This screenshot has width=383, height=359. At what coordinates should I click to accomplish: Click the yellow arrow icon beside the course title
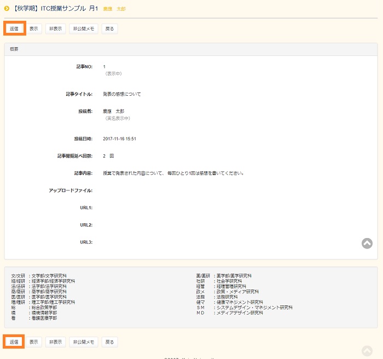point(7,8)
